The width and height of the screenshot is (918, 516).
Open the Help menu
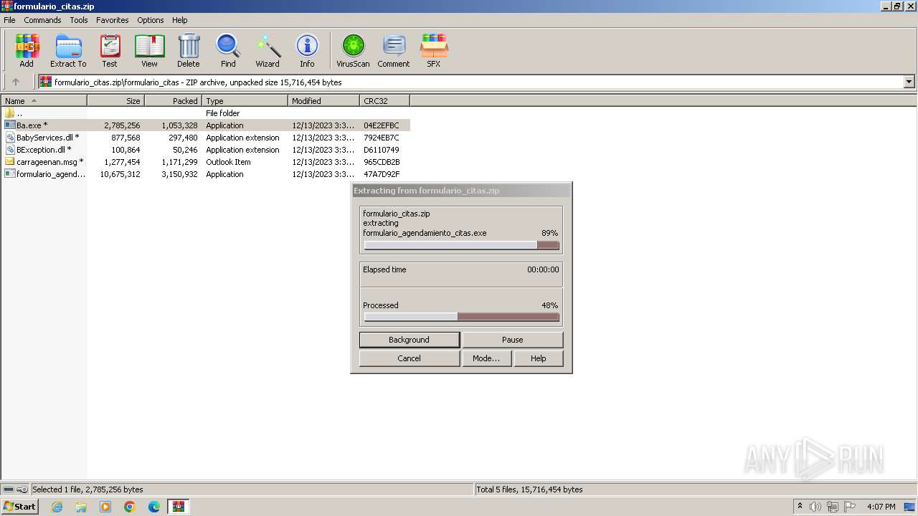click(180, 20)
